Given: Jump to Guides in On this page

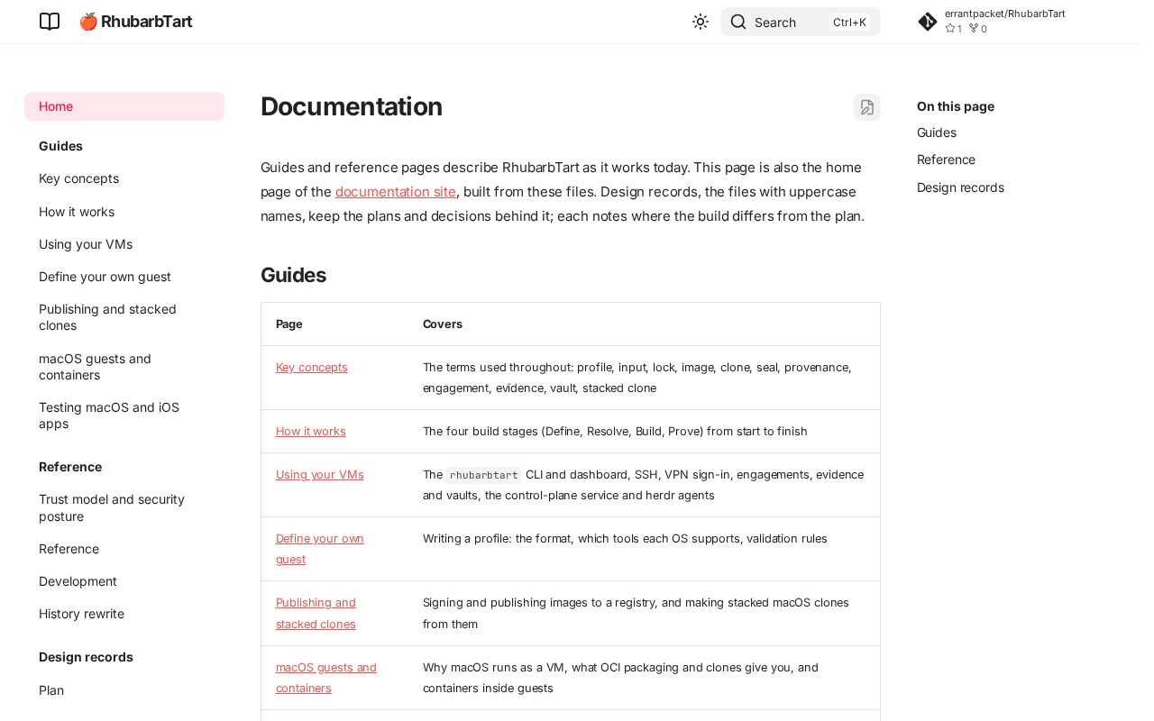Looking at the screenshot, I should [937, 132].
